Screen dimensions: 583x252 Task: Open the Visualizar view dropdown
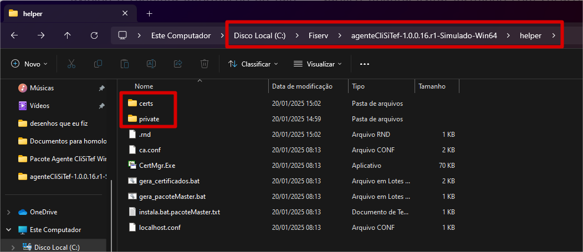(x=318, y=64)
